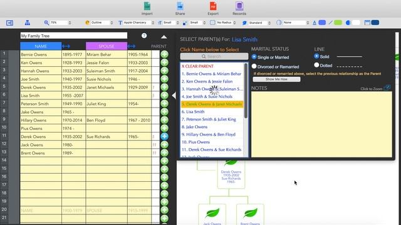Open the Outline style dropdown
This screenshot has width=401, height=225.
pos(102,22)
